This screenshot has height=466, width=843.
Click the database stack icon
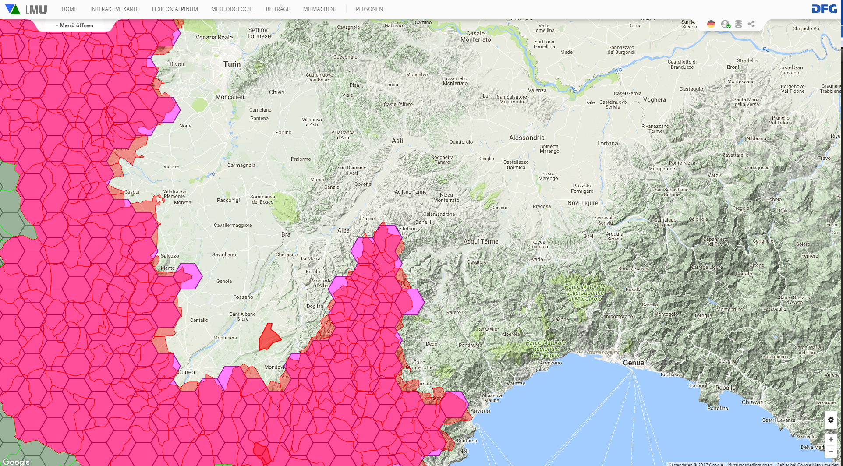[x=738, y=24]
